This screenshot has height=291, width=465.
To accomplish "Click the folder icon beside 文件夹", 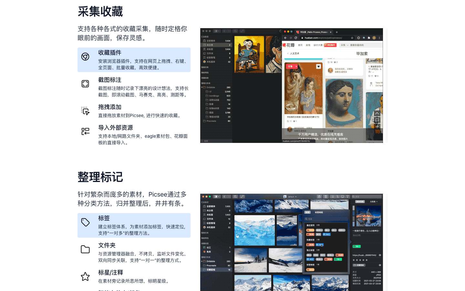I will point(85,249).
